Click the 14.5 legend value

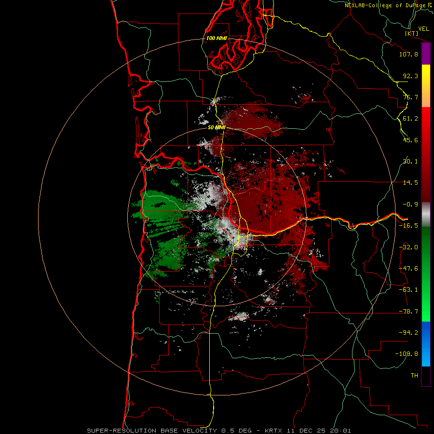click(410, 183)
